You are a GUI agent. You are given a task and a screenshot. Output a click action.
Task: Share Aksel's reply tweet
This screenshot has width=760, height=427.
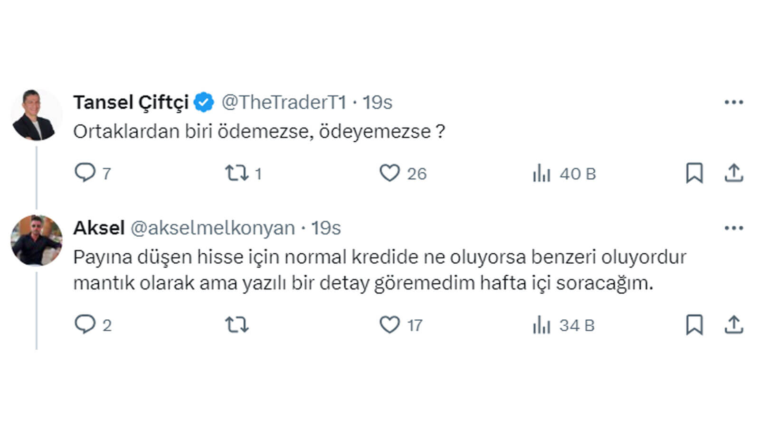tap(733, 325)
